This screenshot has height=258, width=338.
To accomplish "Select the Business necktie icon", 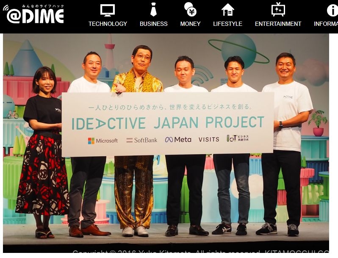I will point(153,9).
